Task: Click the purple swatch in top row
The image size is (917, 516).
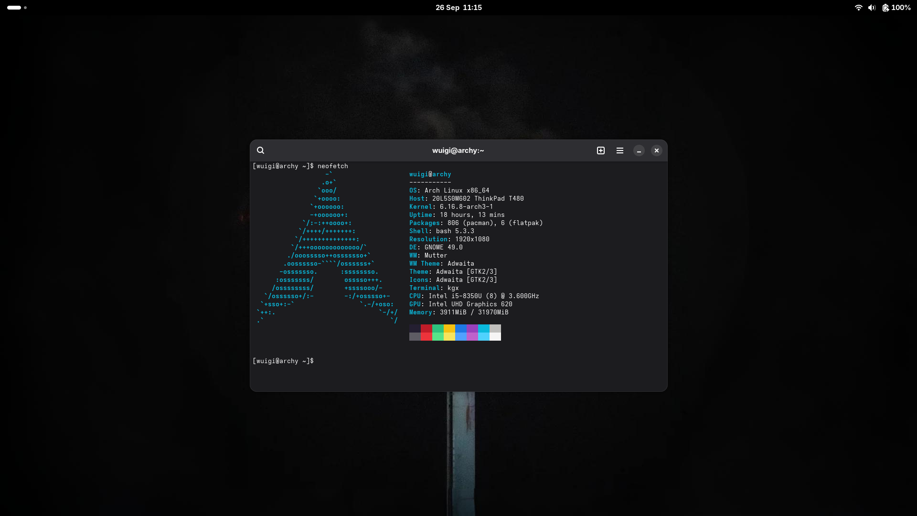Action: point(472,328)
